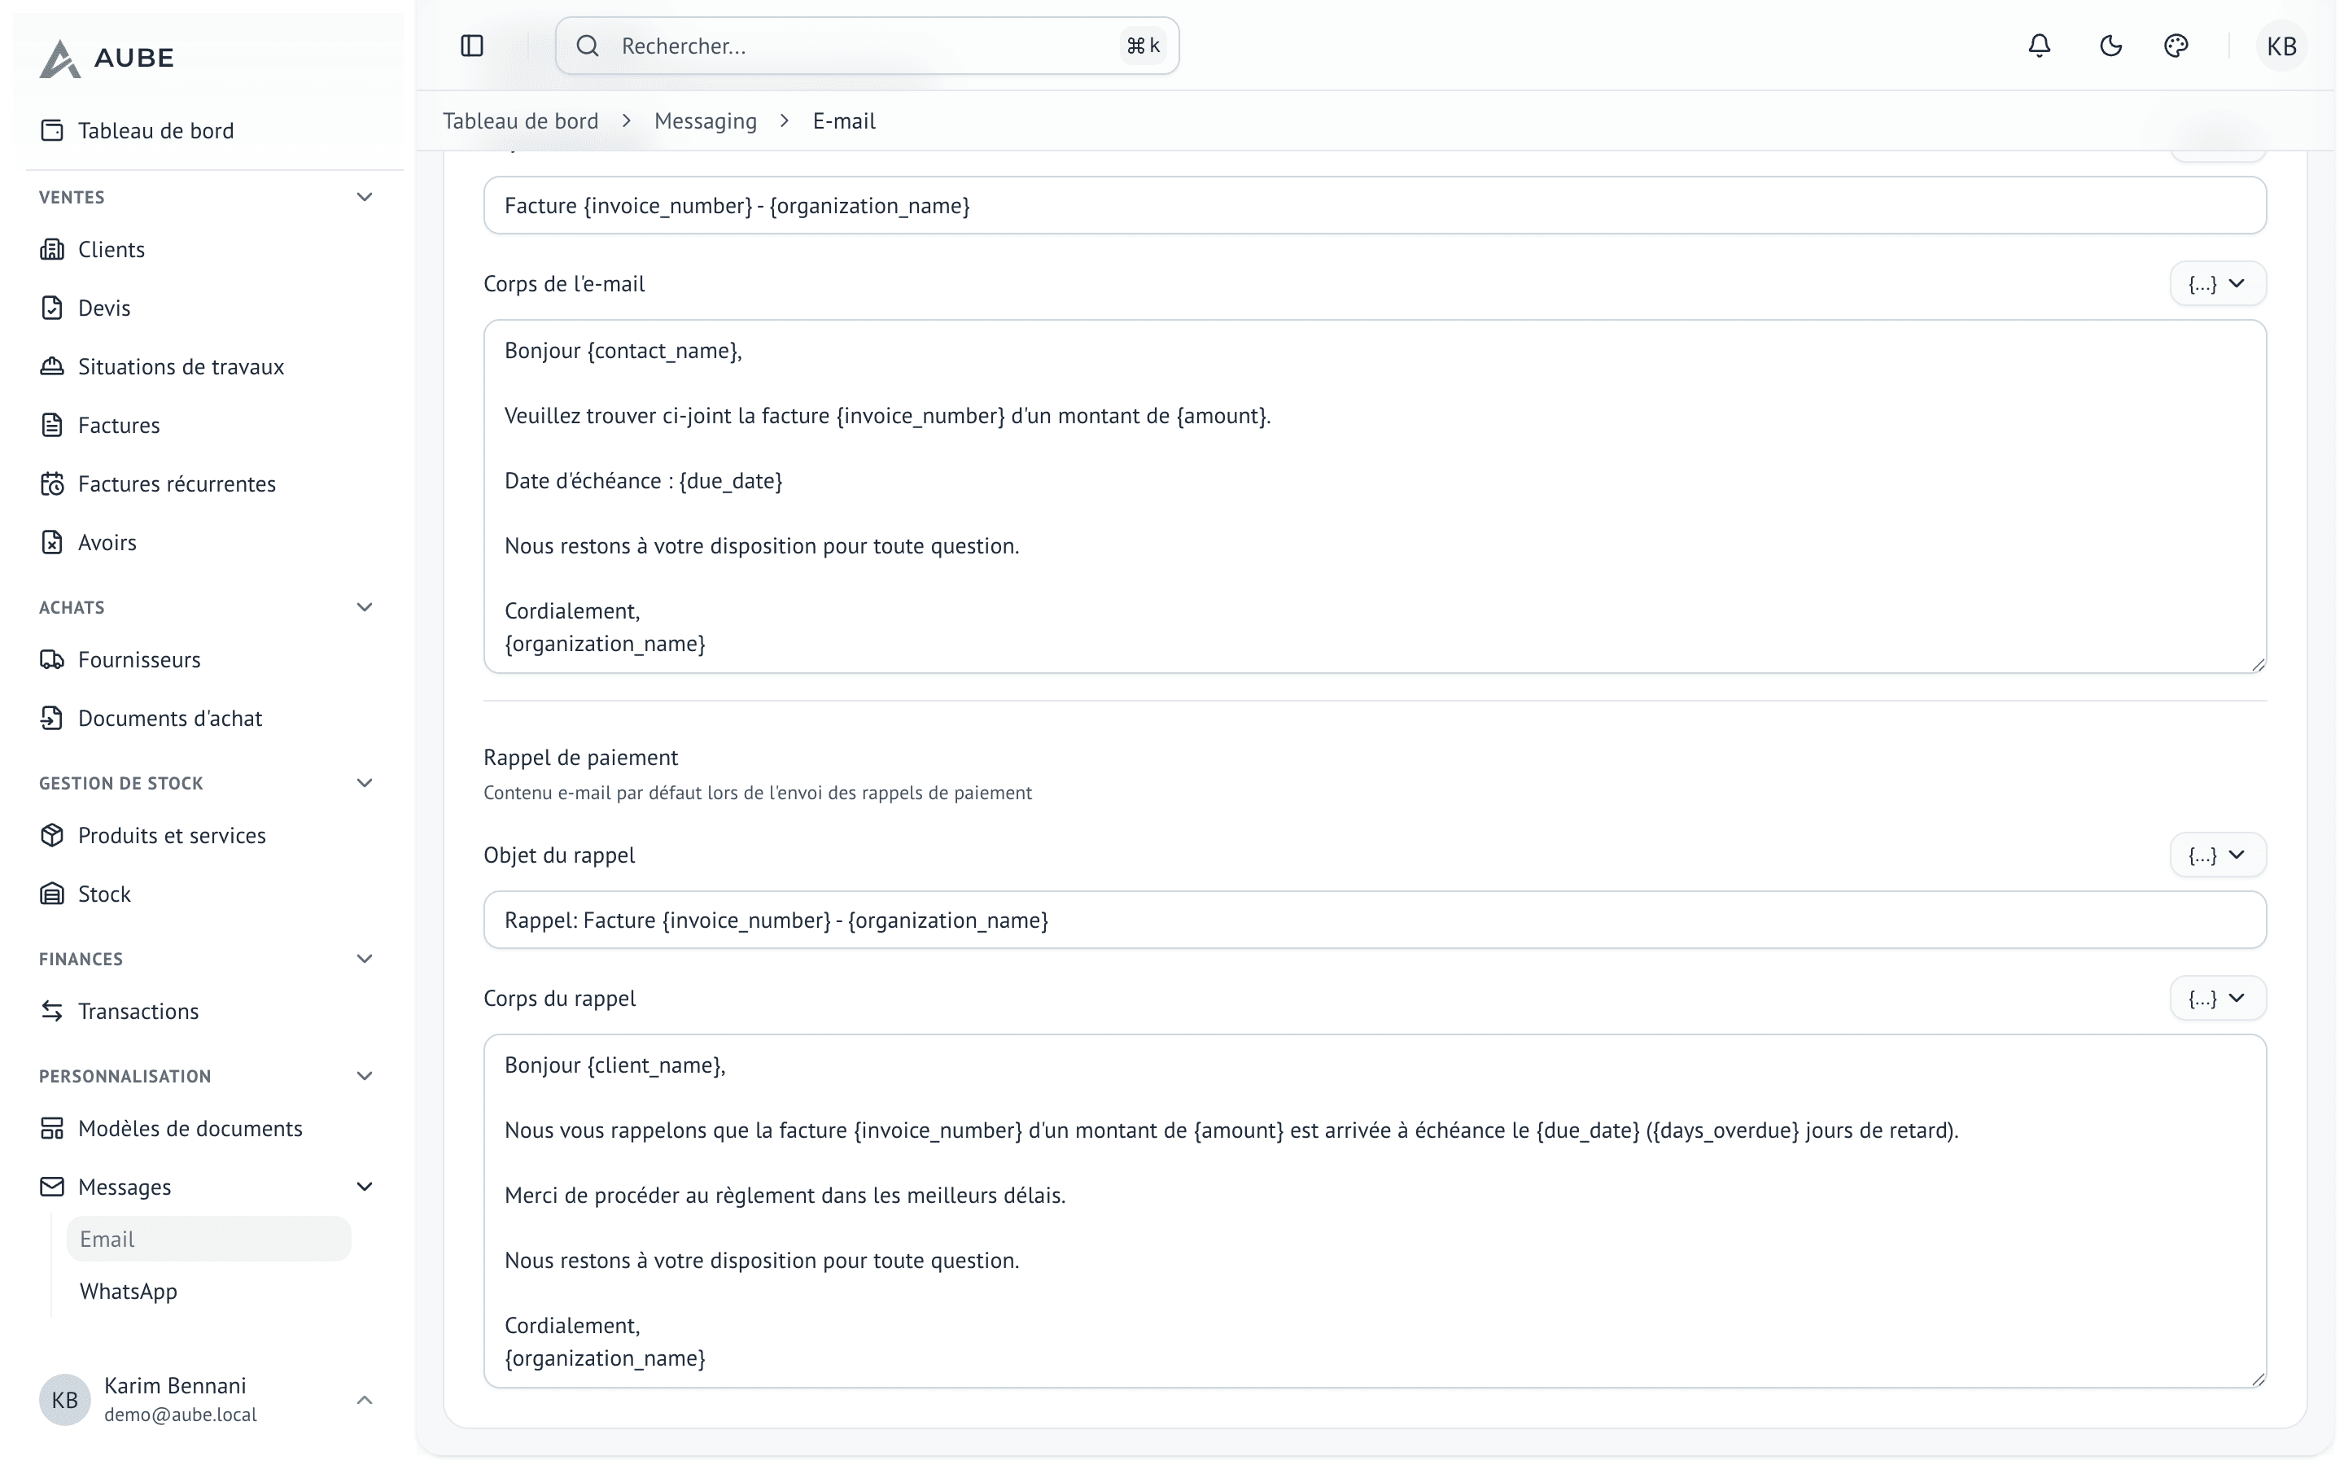Screen dimensions: 2344x1465
Task: Click the Tableau de bord sidebar icon
Action: (x=52, y=131)
